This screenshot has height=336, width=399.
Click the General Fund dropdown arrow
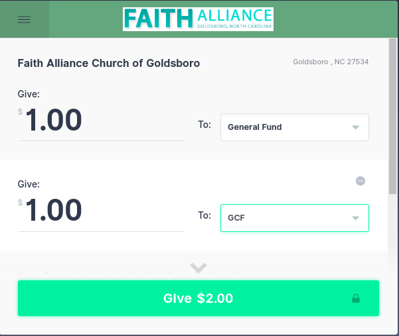point(355,127)
